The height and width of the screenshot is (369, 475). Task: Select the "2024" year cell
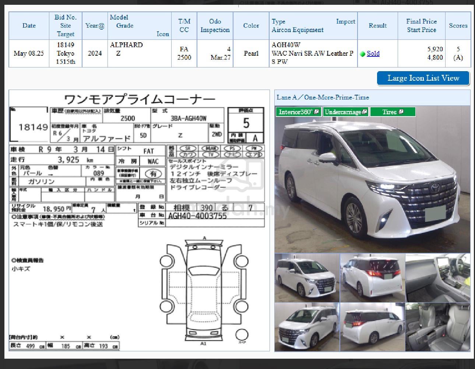click(95, 53)
